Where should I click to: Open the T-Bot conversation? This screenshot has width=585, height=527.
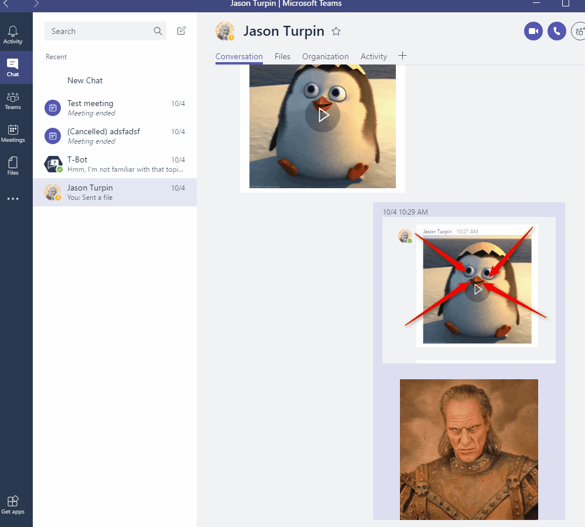(x=115, y=164)
